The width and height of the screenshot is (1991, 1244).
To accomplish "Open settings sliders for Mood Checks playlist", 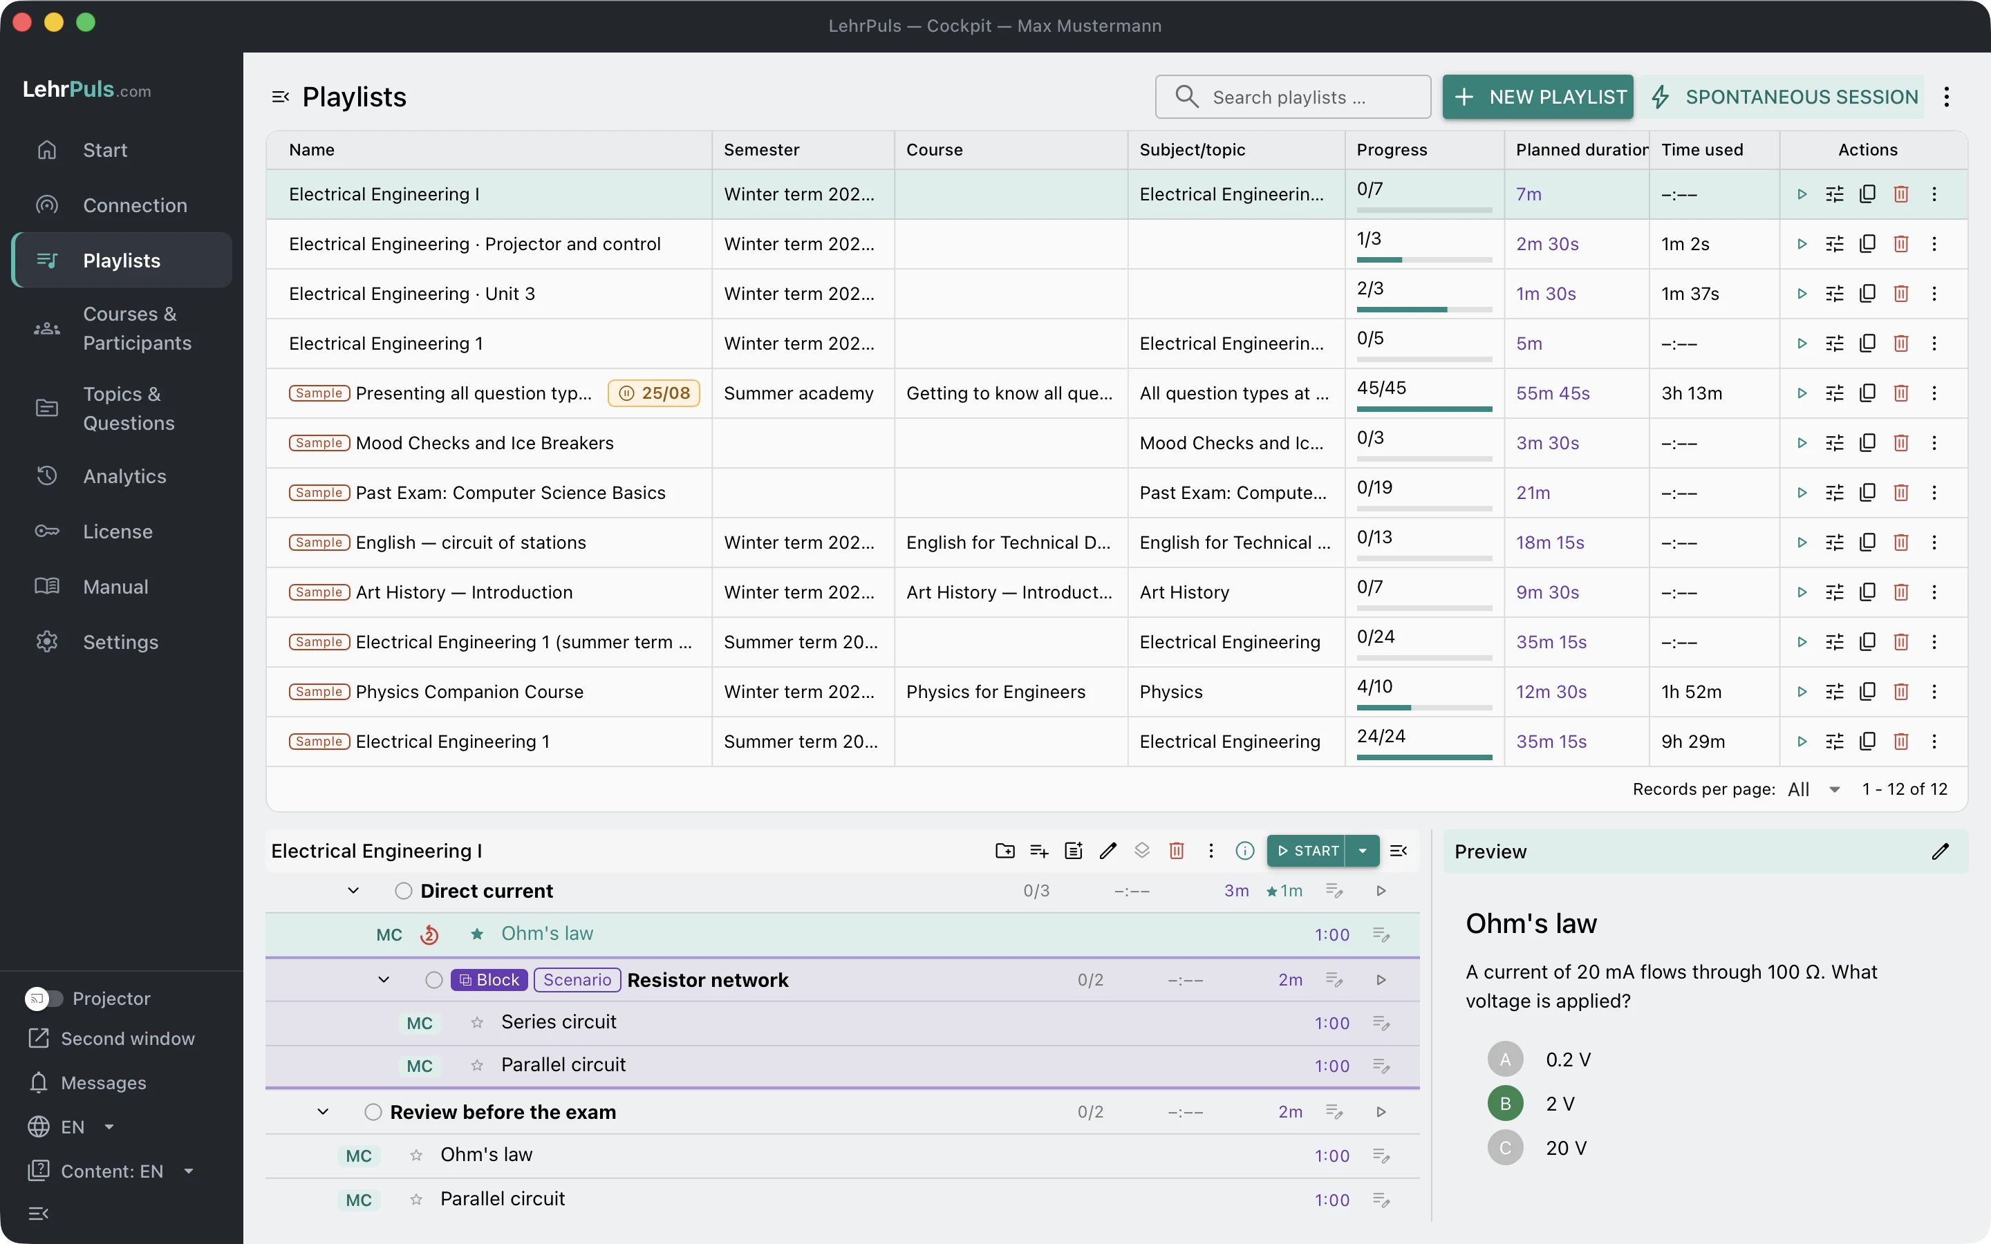I will [1835, 442].
